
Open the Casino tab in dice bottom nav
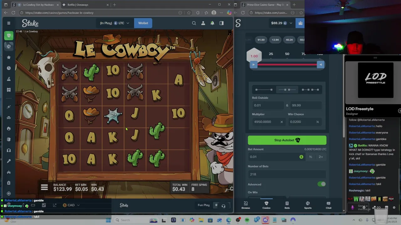pos(266,205)
